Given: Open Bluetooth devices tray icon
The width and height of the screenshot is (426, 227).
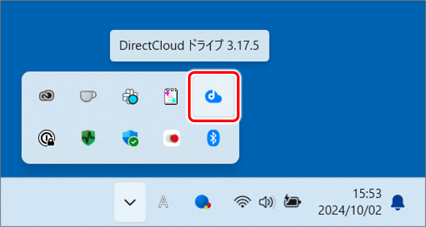Looking at the screenshot, I should (213, 138).
